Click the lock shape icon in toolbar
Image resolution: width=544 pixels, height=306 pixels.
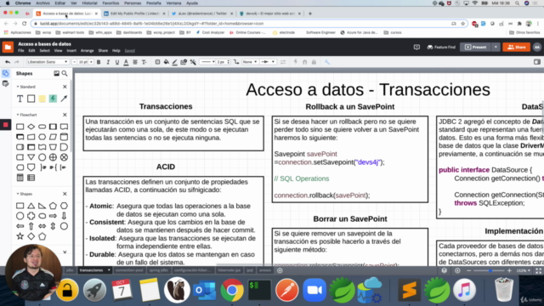coord(314,62)
